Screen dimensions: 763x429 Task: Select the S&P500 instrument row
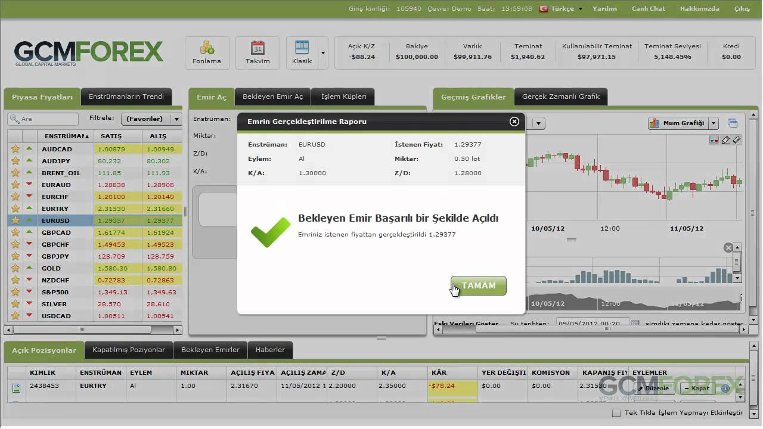click(x=95, y=292)
